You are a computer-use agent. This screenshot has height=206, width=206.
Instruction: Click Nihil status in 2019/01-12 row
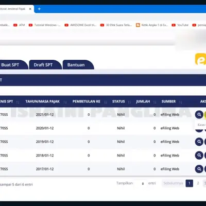tap(121, 142)
